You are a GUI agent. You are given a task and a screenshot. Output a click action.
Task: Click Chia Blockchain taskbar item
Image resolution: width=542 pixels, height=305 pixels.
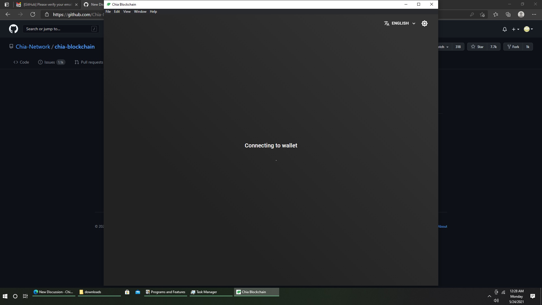coord(256,292)
